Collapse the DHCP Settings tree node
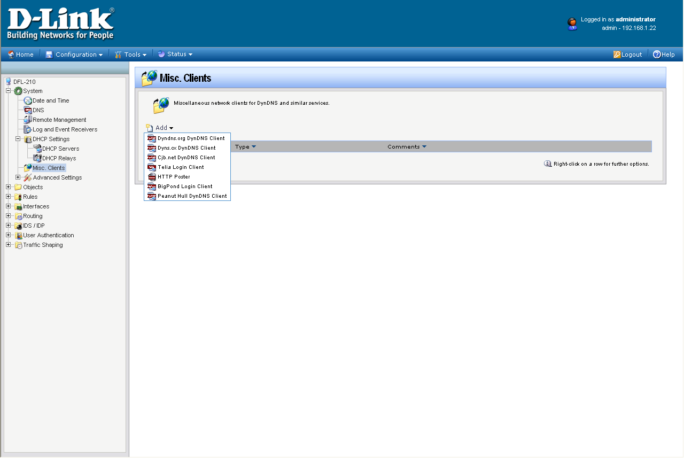This screenshot has height=458, width=684. click(18, 139)
